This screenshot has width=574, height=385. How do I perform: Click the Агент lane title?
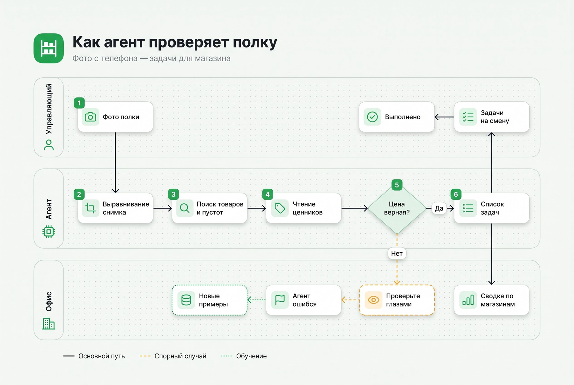[x=49, y=209]
